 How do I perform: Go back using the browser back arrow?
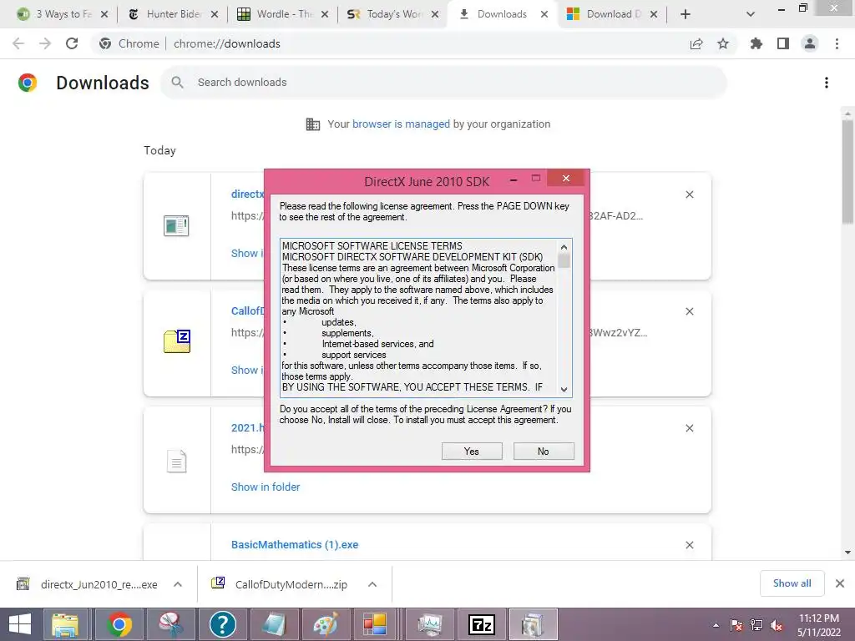(18, 43)
